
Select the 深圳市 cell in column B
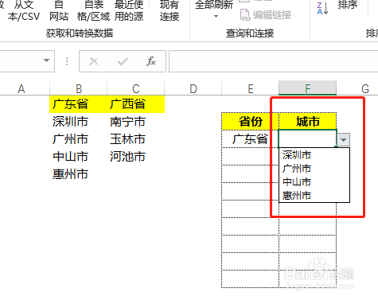point(78,122)
